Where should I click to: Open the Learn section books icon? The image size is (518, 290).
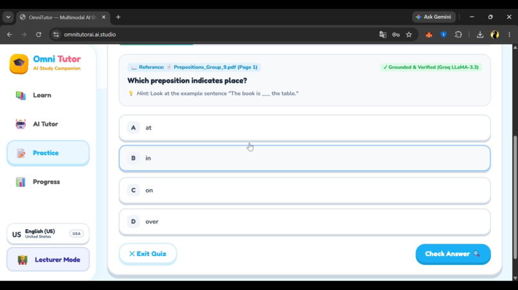pyautogui.click(x=21, y=96)
